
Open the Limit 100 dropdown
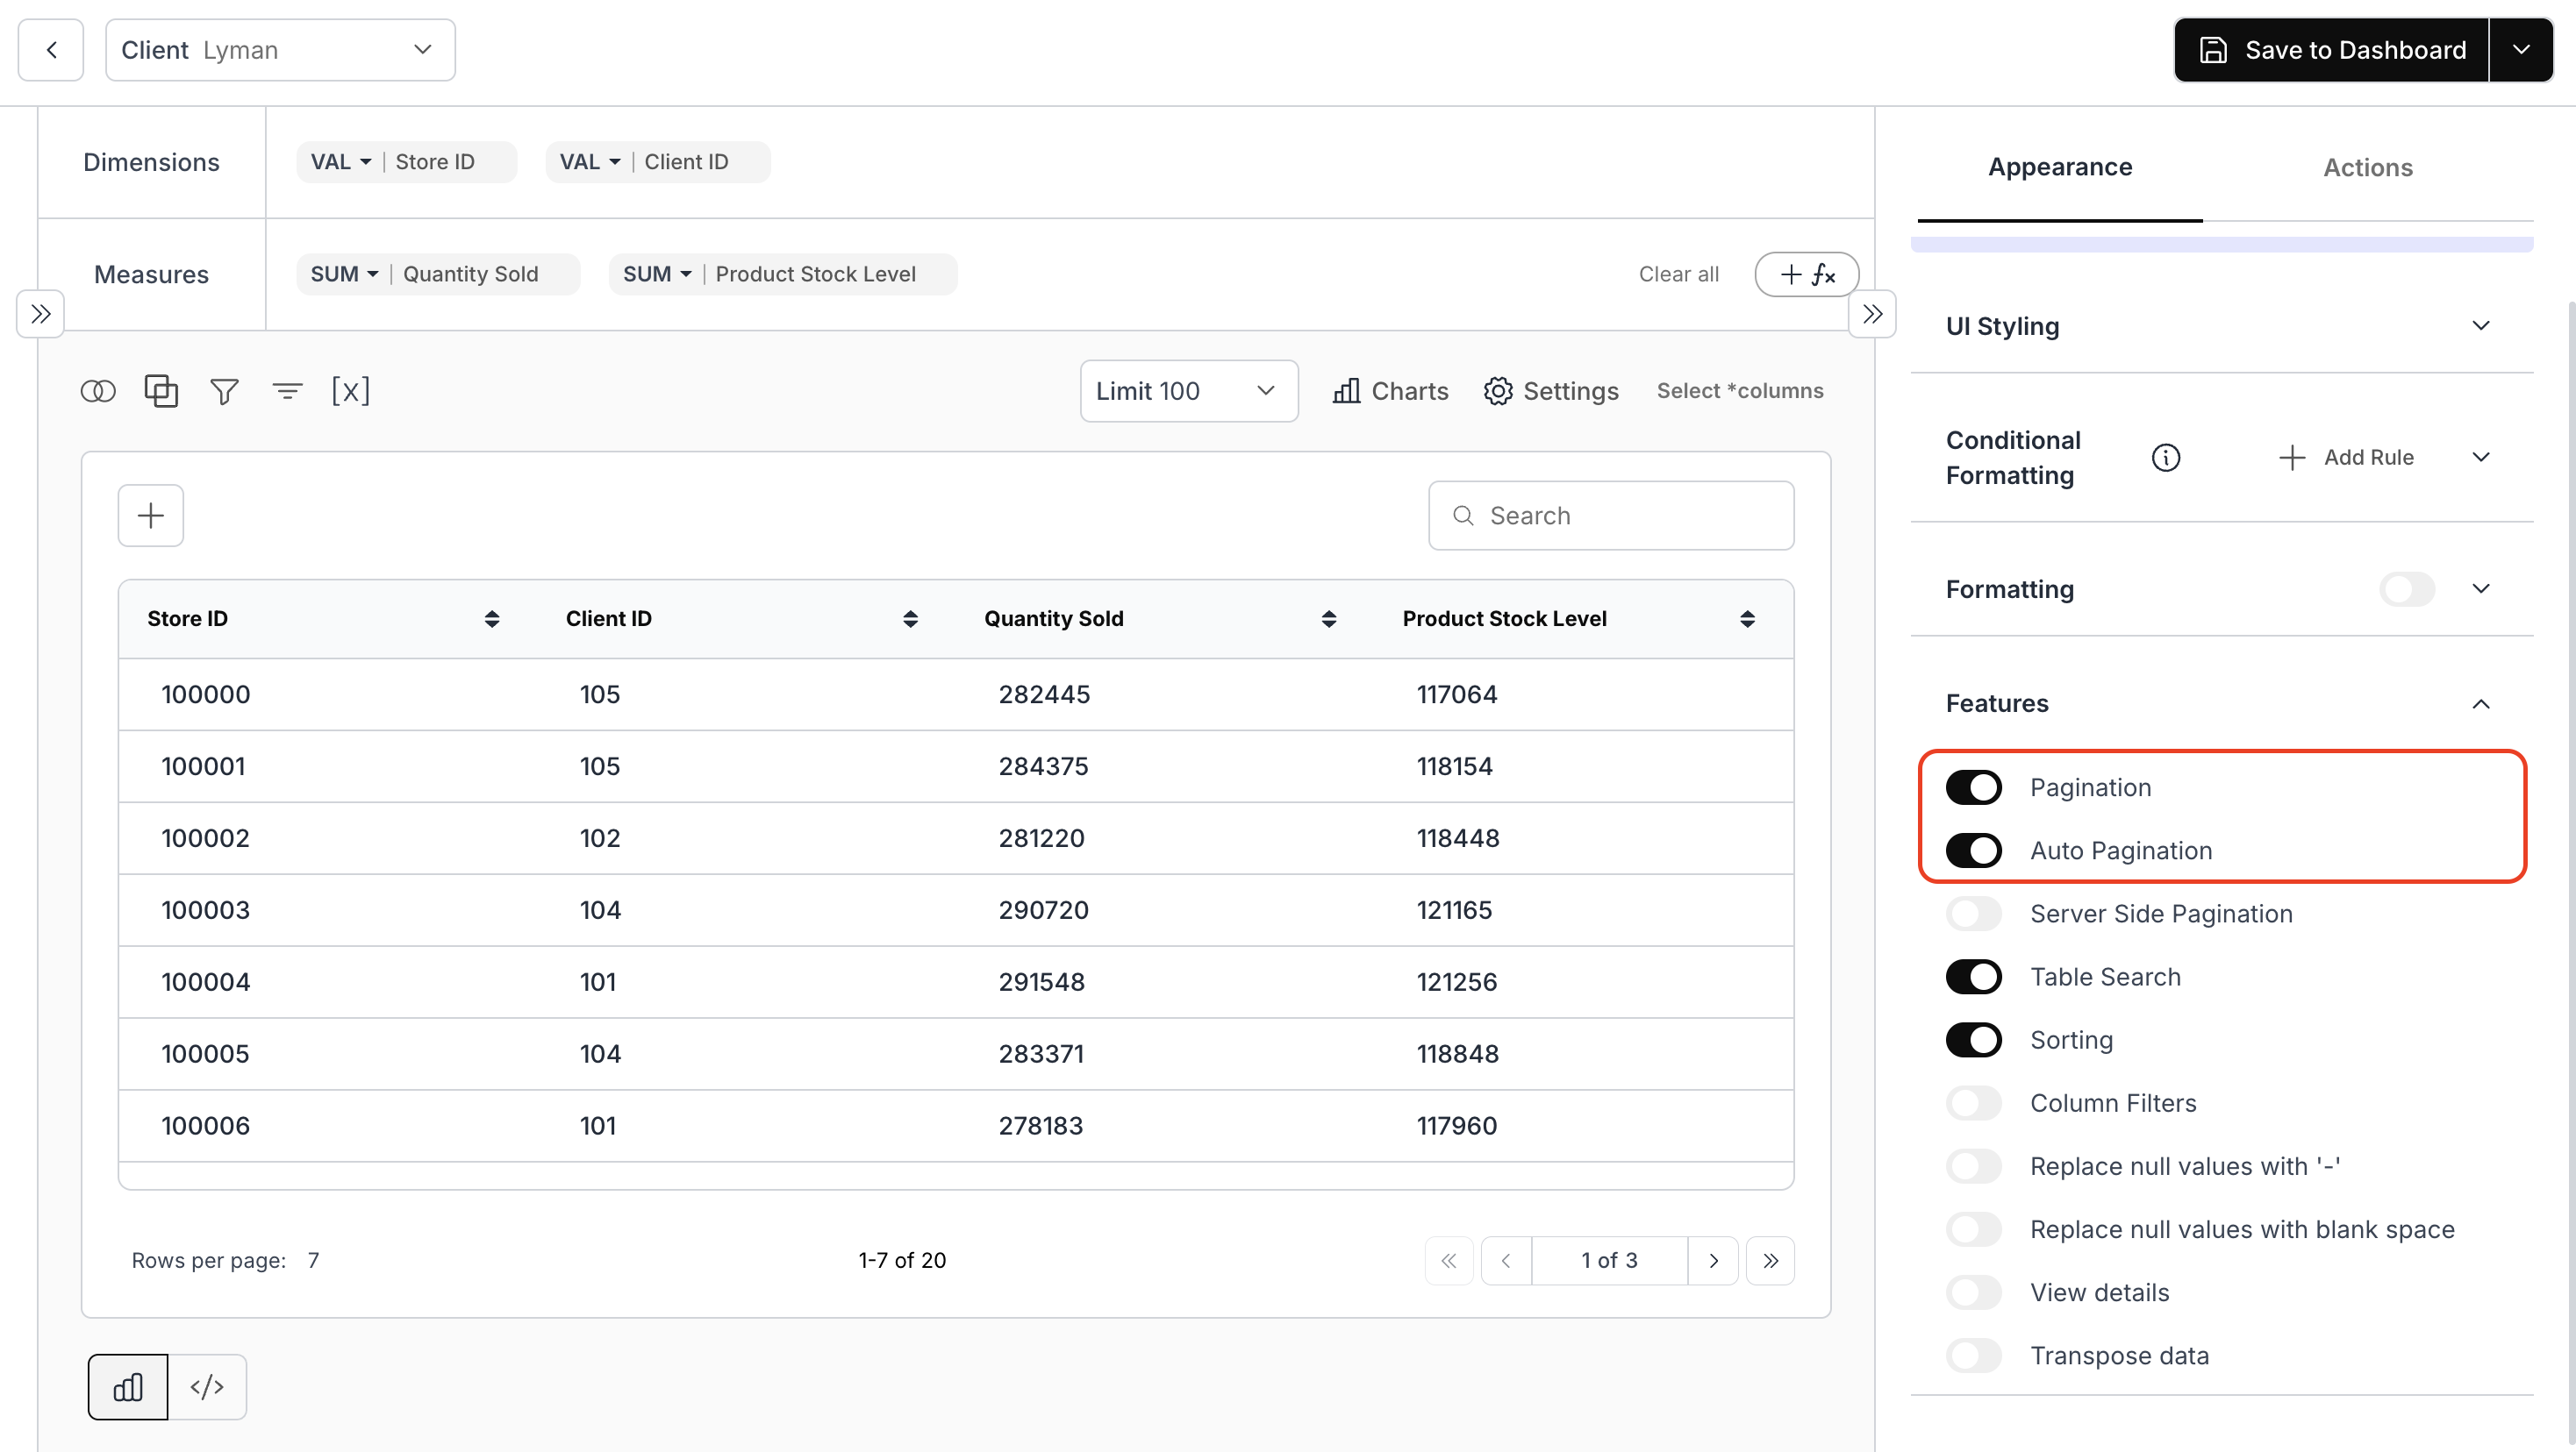coord(1188,391)
